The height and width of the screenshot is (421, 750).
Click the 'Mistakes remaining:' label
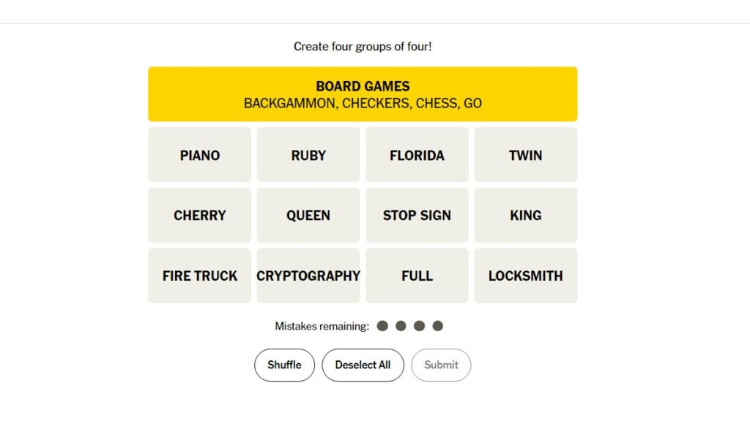pos(322,326)
